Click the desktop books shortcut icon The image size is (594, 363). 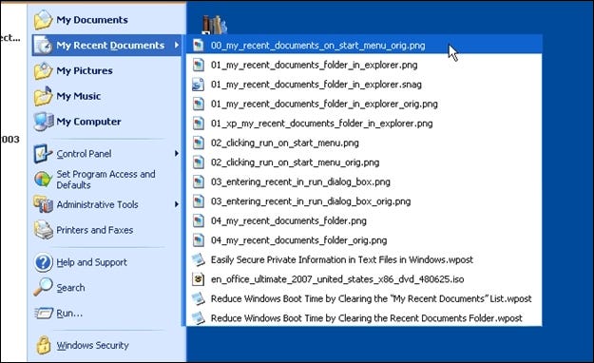click(x=214, y=25)
